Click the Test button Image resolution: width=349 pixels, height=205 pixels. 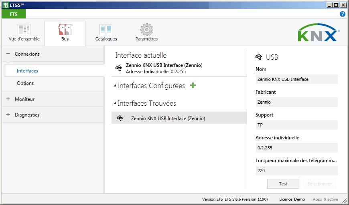tap(283, 184)
